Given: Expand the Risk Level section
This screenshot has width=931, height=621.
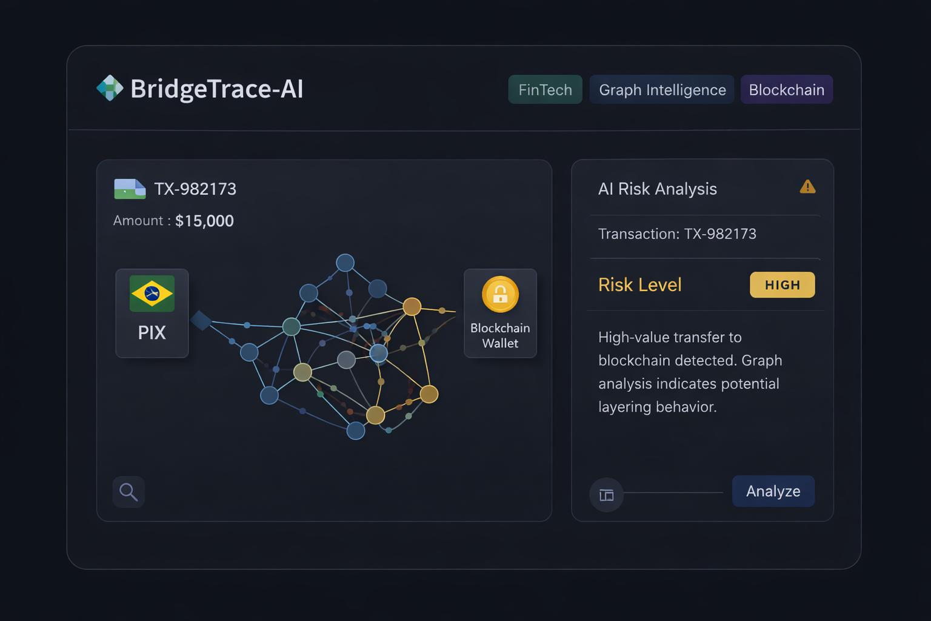Looking at the screenshot, I should [639, 284].
